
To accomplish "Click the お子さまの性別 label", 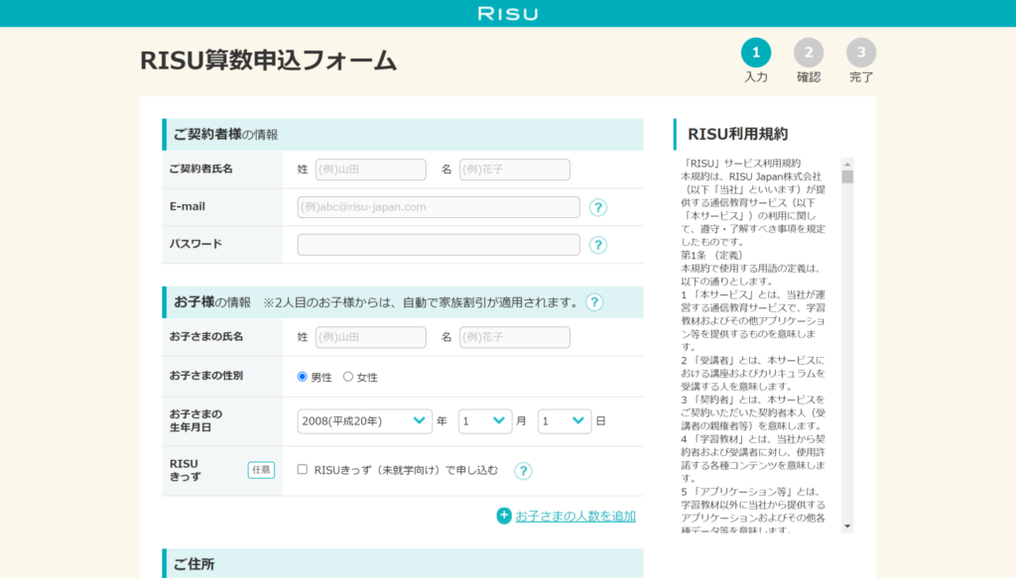I will 206,376.
